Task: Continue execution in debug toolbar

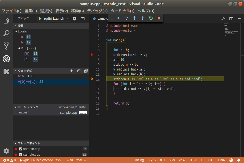Action: [x=118, y=18]
